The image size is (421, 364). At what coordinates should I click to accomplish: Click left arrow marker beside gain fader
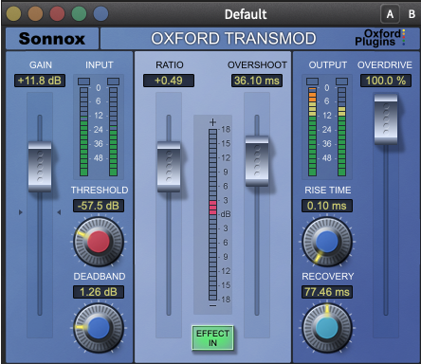coord(21,212)
